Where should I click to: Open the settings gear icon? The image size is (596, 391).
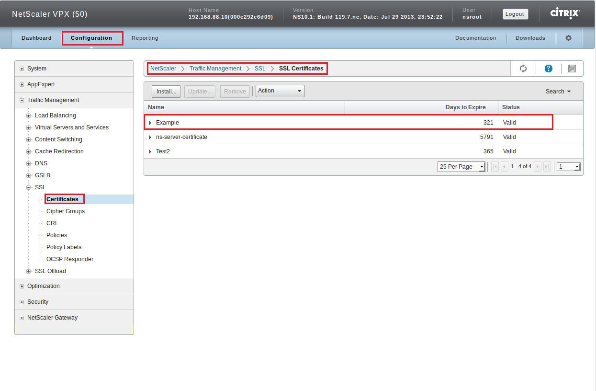pos(569,38)
